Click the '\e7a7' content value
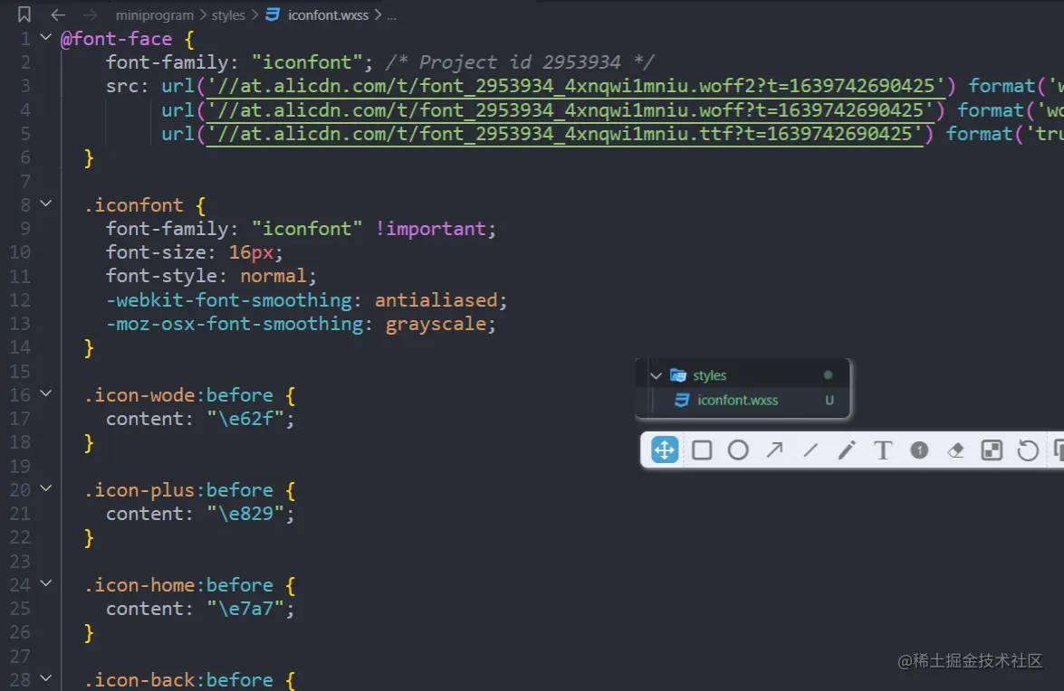This screenshot has height=691, width=1064. 245,609
